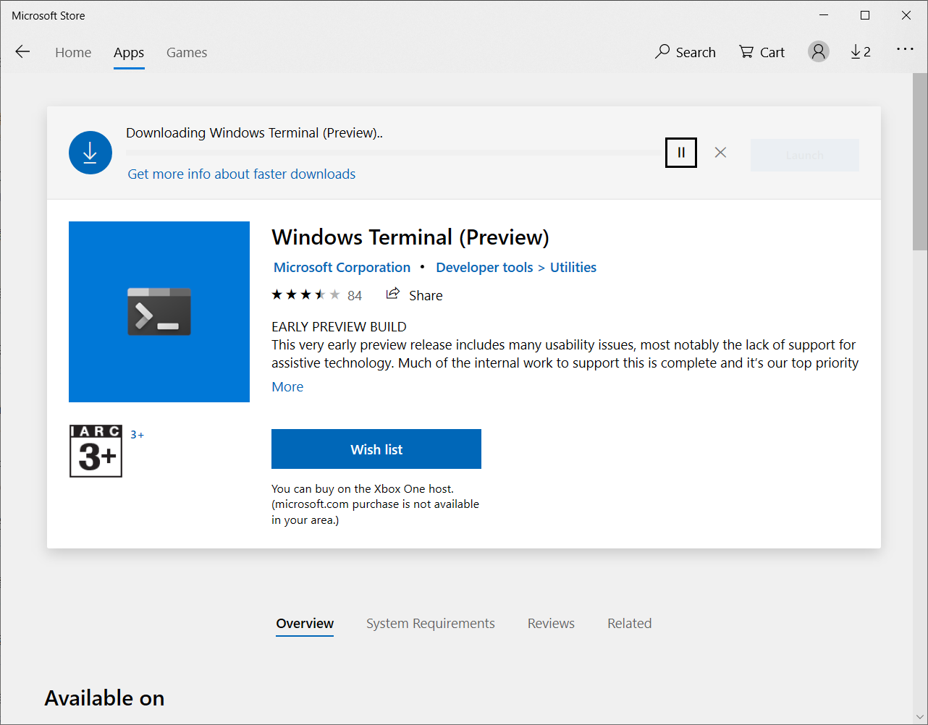Rate the app via the star rating

click(304, 294)
